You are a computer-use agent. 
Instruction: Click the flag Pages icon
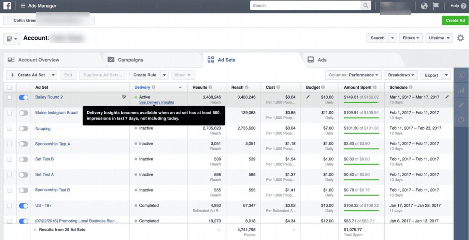coord(435,6)
